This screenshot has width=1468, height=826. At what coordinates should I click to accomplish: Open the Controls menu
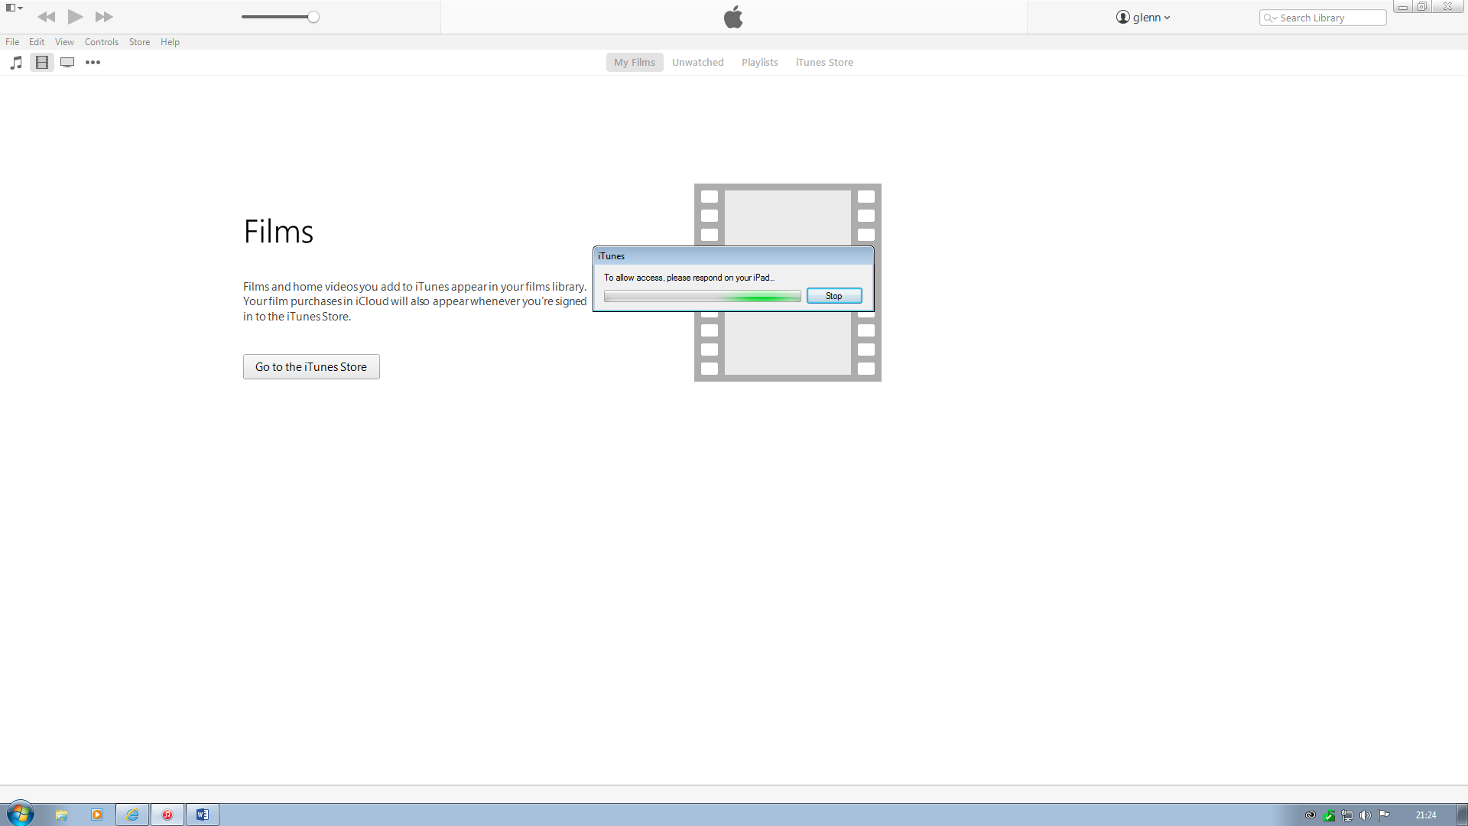click(x=101, y=42)
